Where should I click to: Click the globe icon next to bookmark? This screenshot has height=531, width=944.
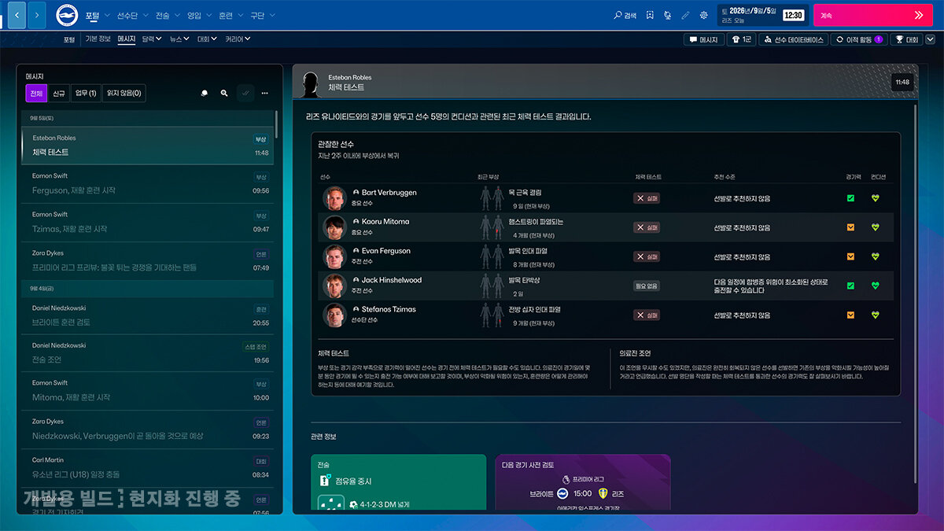667,15
